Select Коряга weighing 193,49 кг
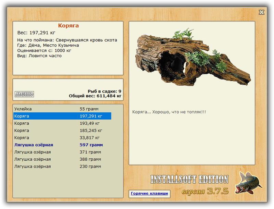274x209 pixels. click(62, 123)
